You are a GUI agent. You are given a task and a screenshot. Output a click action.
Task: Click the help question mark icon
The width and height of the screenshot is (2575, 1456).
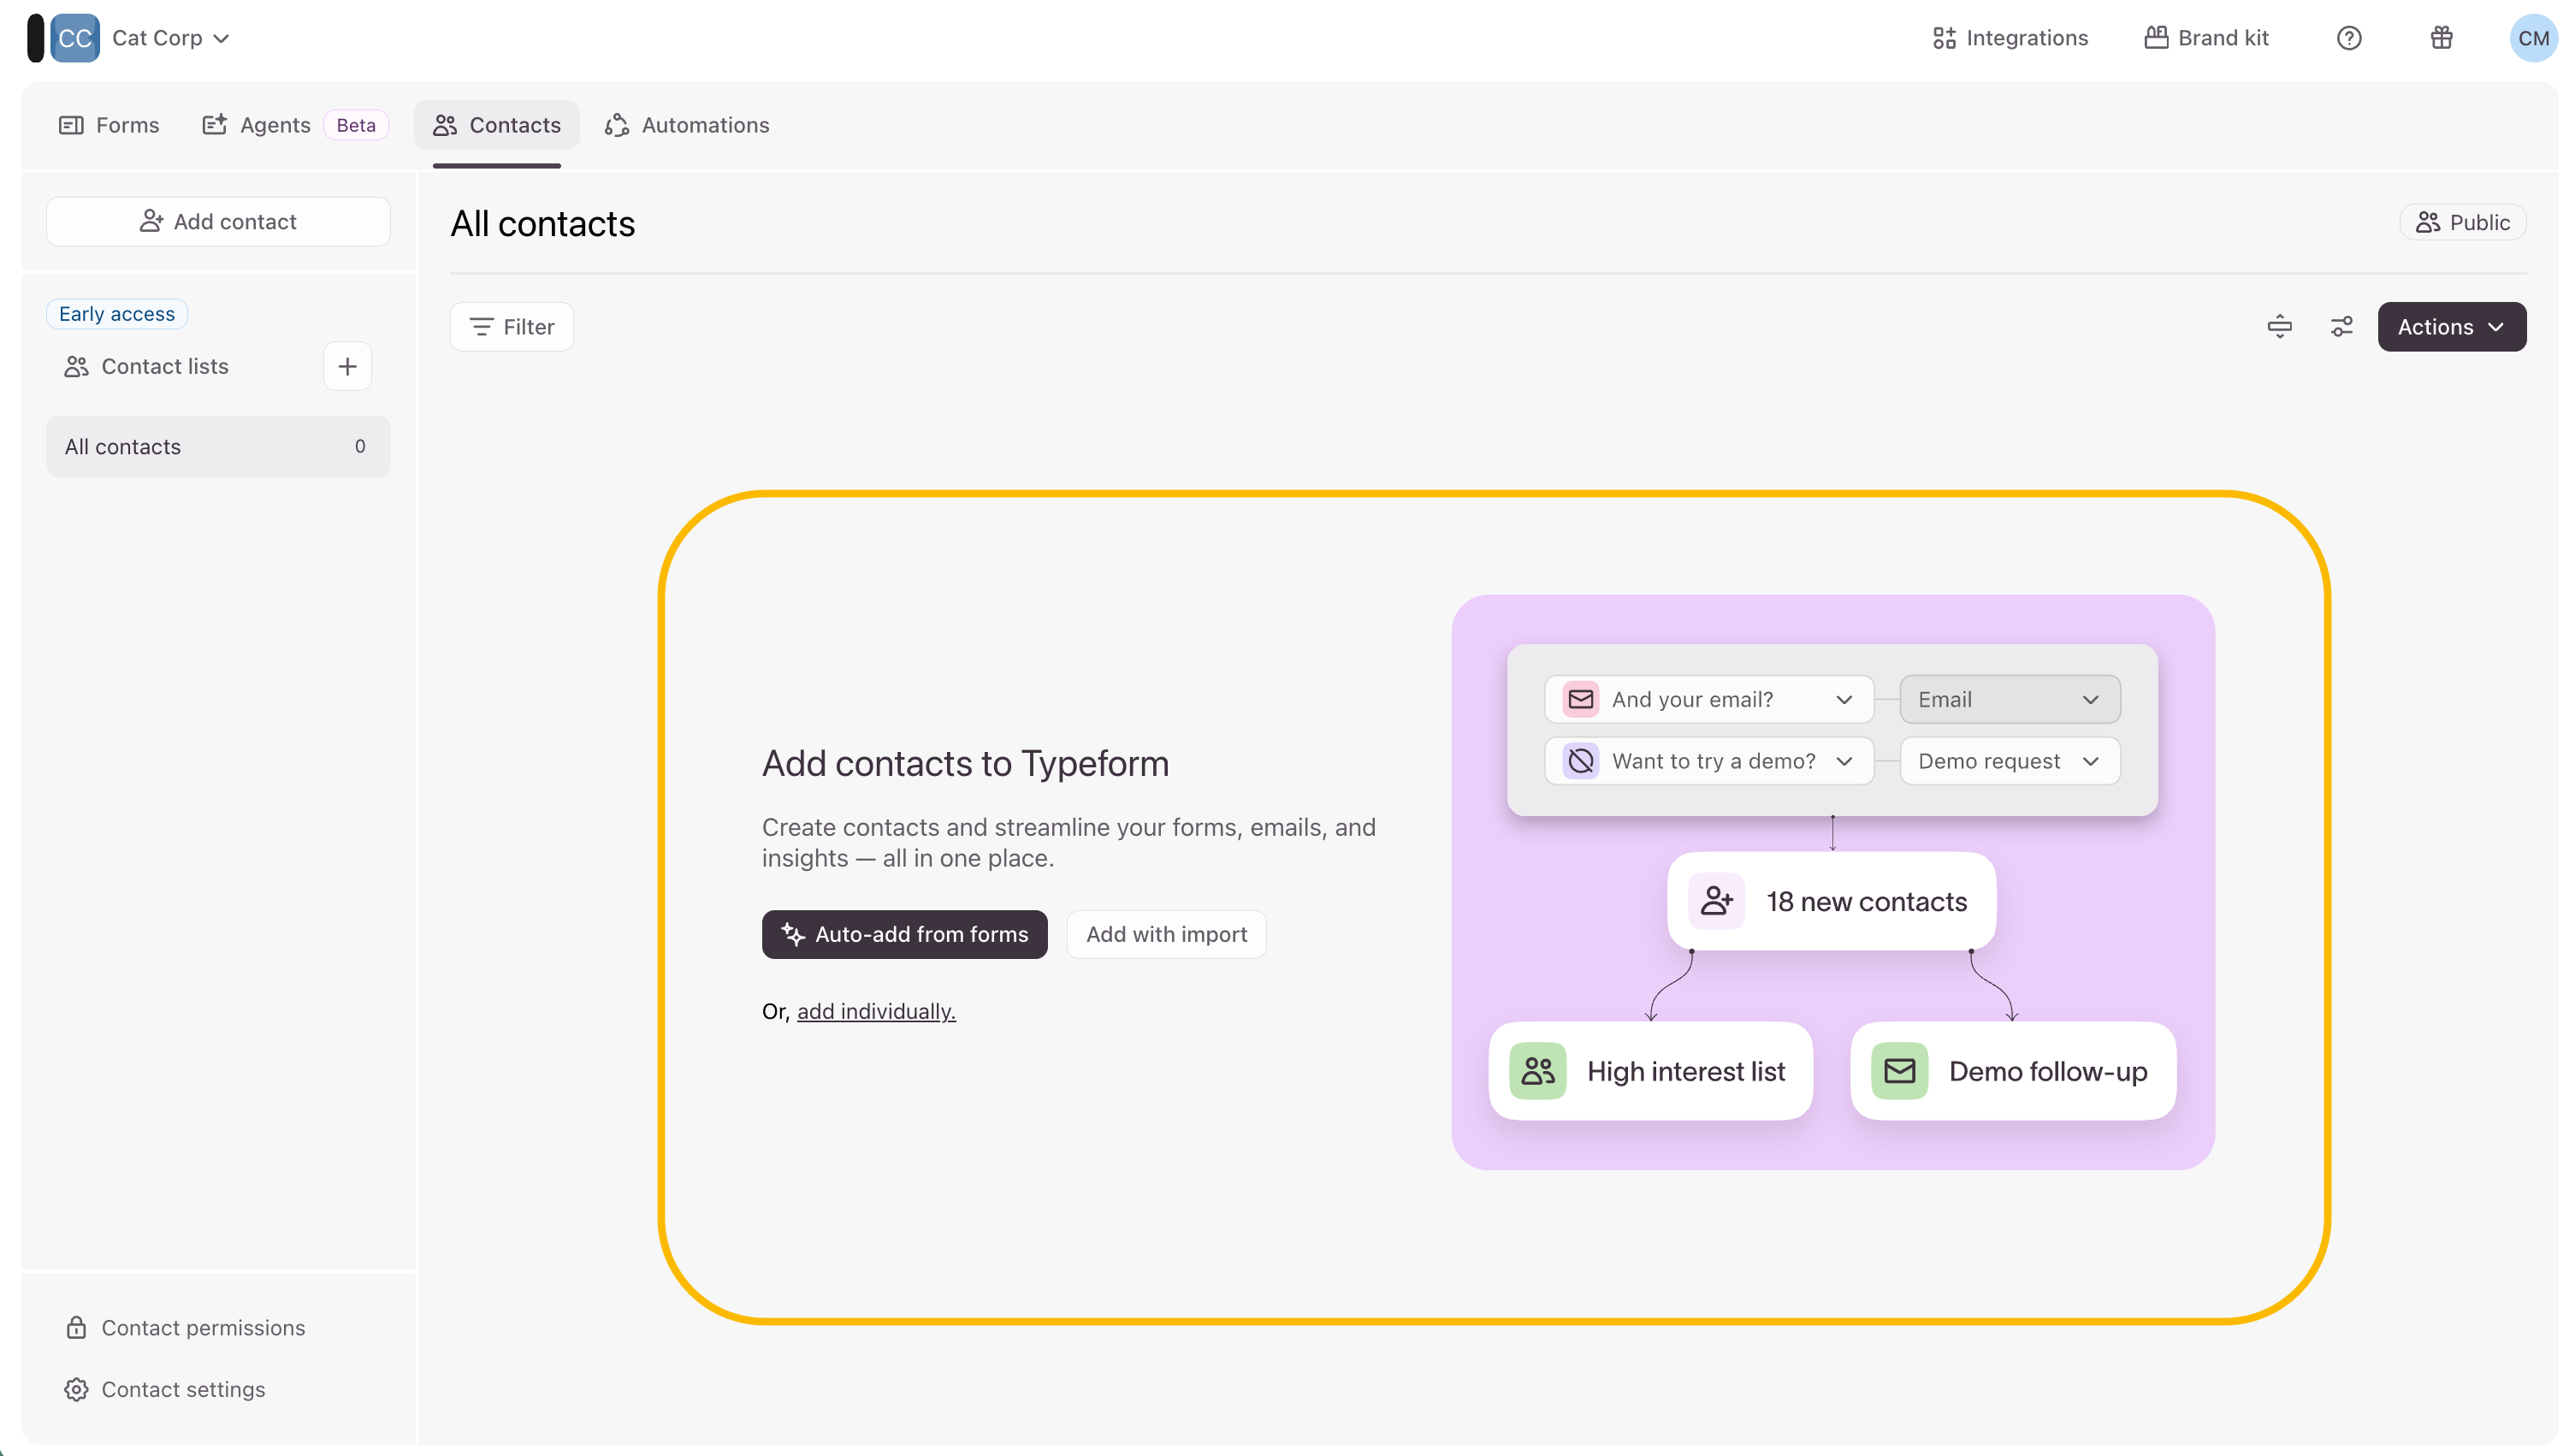click(x=2348, y=38)
